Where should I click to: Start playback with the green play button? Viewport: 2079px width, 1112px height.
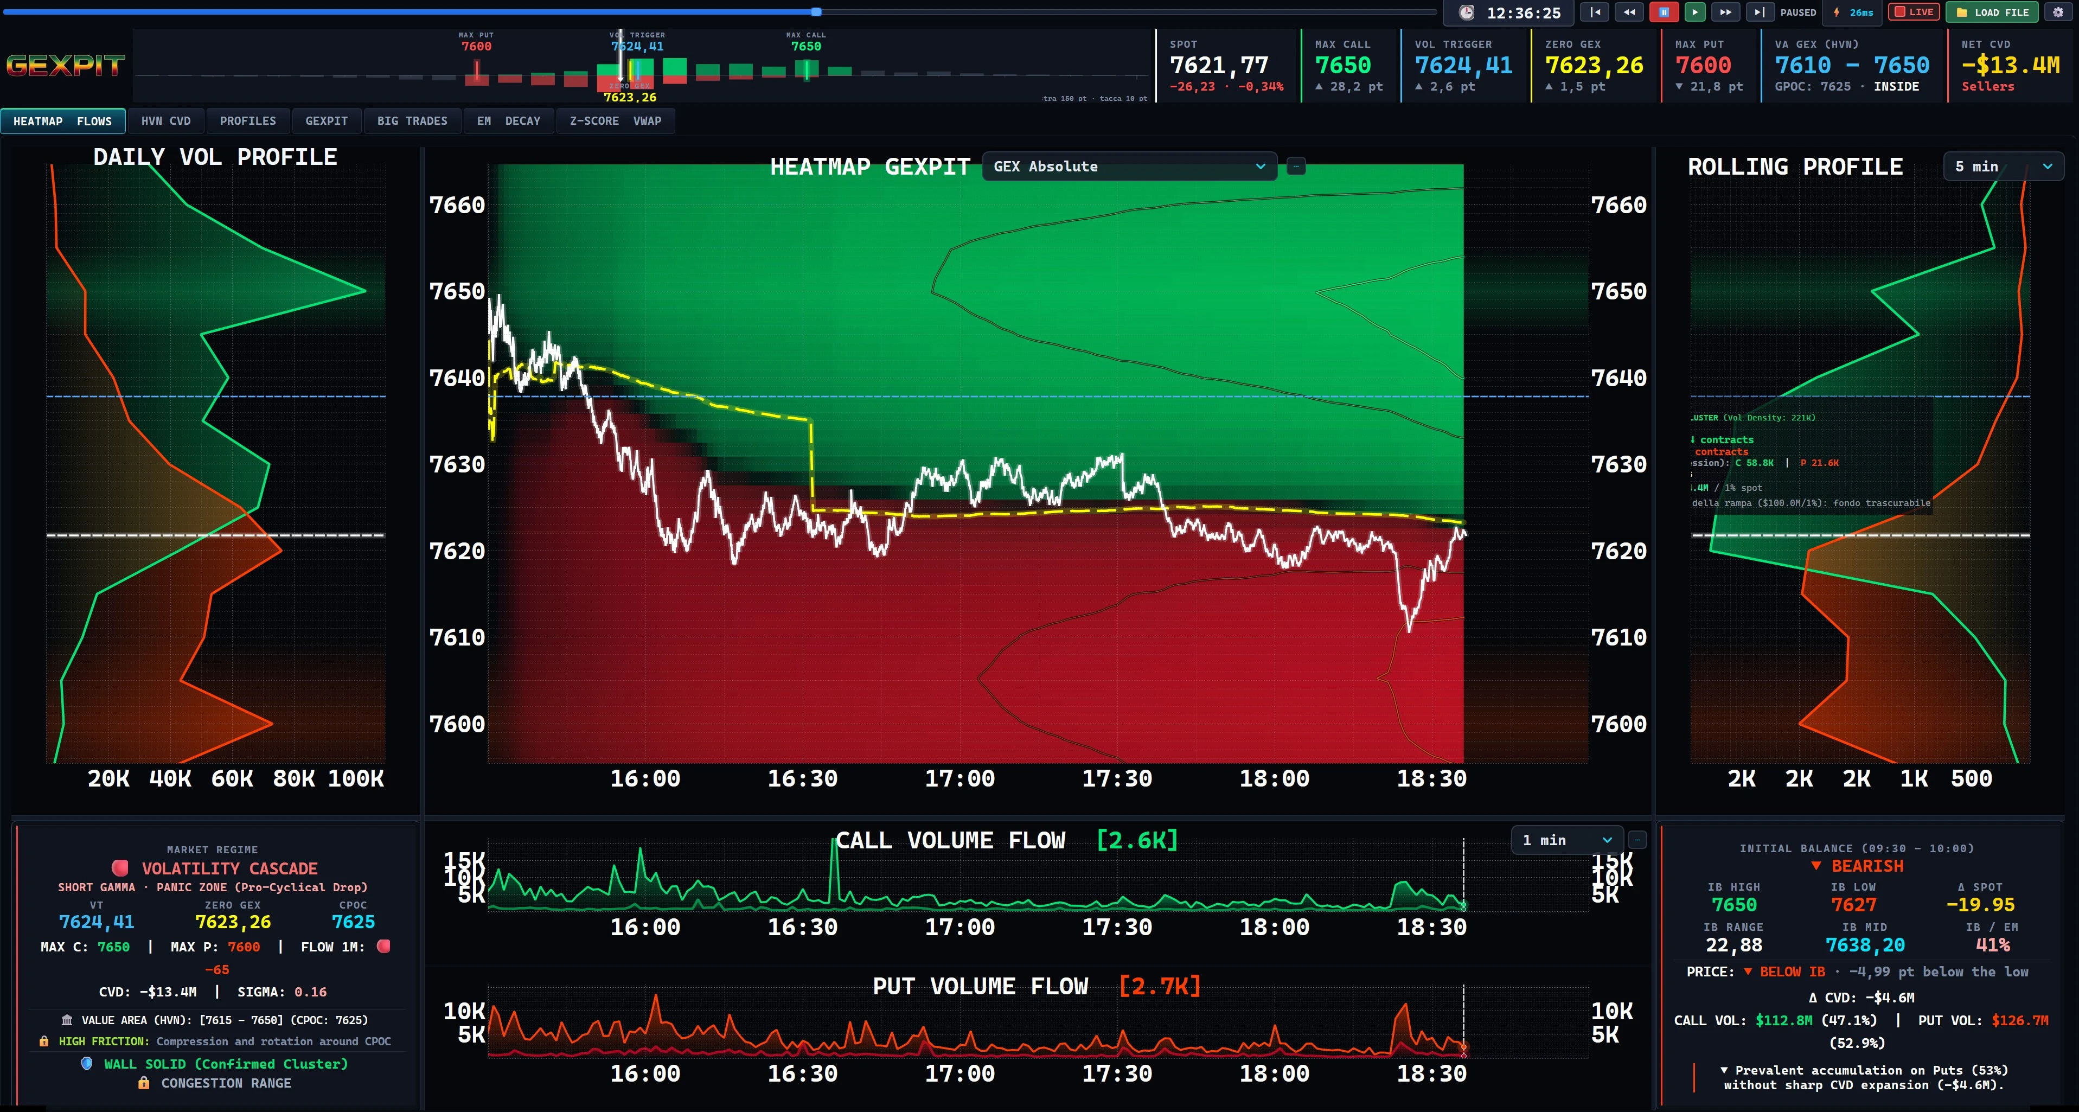(x=1695, y=12)
